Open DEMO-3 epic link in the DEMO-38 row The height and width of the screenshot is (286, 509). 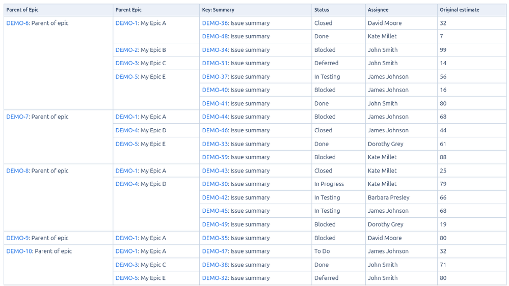(x=127, y=265)
